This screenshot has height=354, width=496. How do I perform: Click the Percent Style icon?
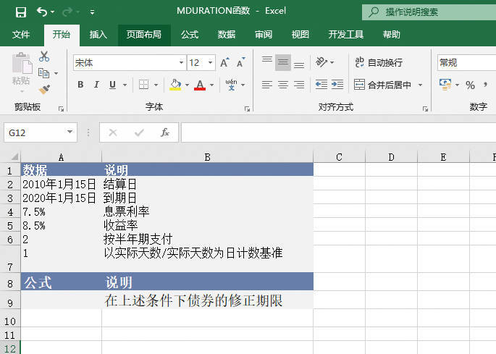[x=470, y=85]
